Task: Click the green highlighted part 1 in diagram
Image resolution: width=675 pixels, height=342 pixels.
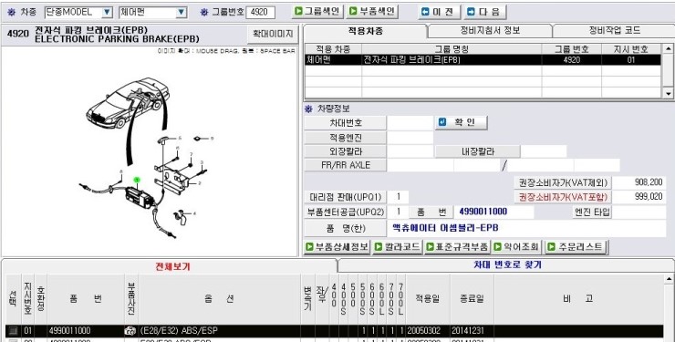Action: [x=137, y=180]
